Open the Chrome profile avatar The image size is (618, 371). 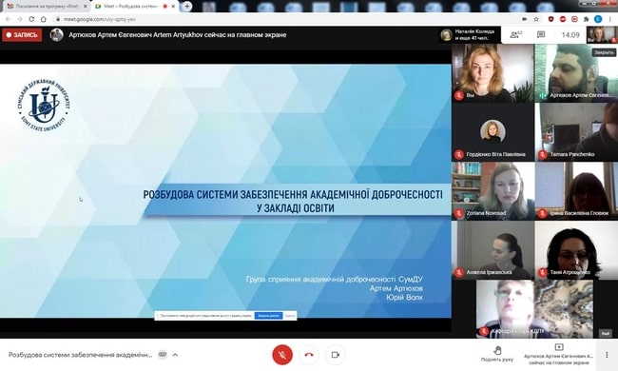click(598, 19)
